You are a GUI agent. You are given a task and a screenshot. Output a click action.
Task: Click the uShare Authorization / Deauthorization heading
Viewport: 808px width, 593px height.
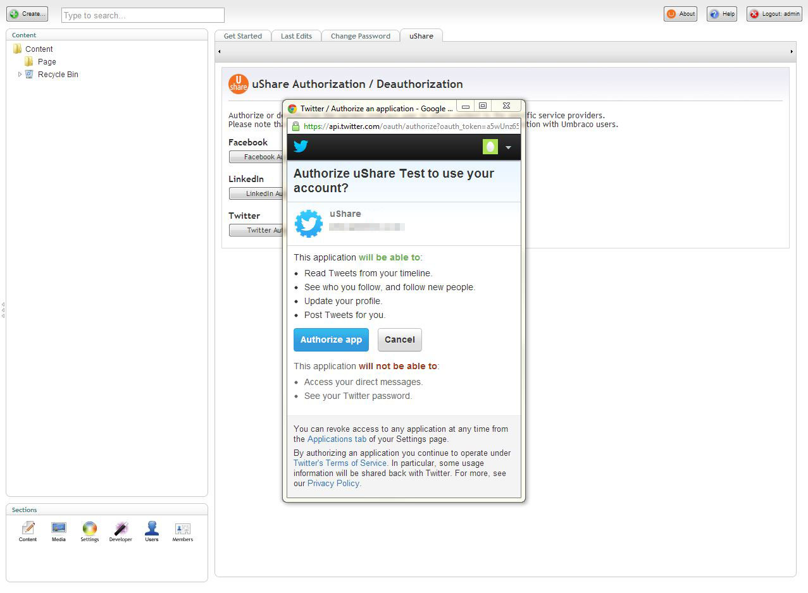pos(357,84)
